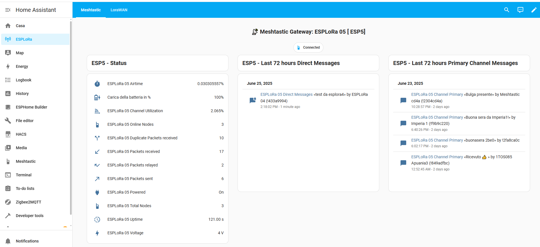Image resolution: width=540 pixels, height=247 pixels.
Task: Click the Airtime value 0.030305557%
Action: tap(210, 84)
